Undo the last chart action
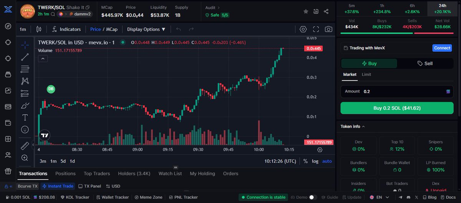The width and height of the screenshot is (461, 203). coord(178,29)
